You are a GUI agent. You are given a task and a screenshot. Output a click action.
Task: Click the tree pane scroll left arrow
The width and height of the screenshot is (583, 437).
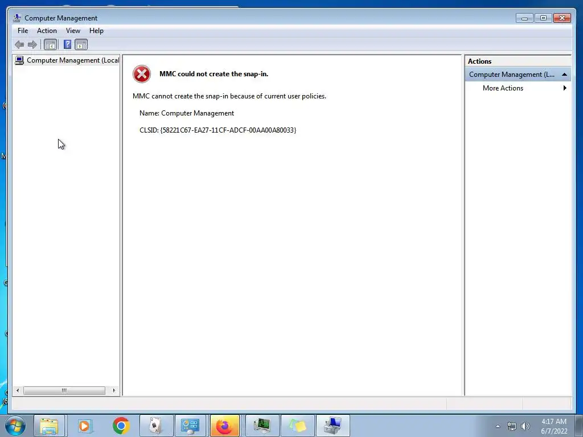pos(18,390)
